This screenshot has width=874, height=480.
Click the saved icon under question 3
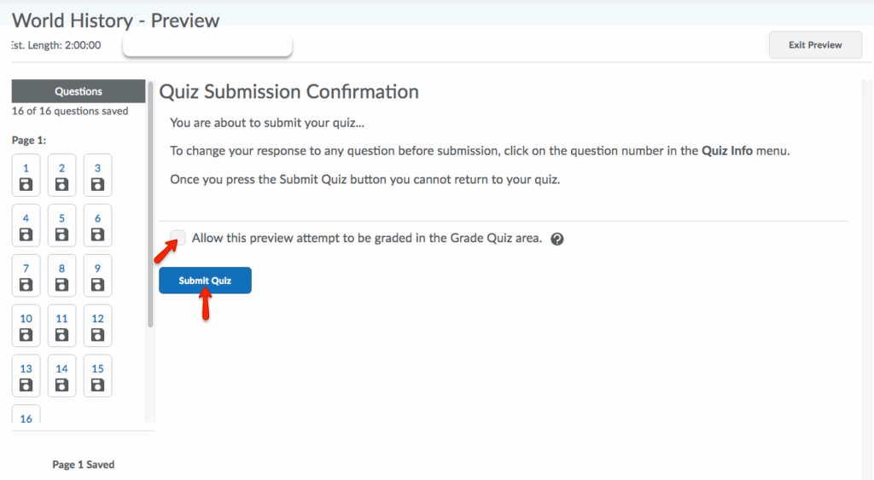point(97,184)
